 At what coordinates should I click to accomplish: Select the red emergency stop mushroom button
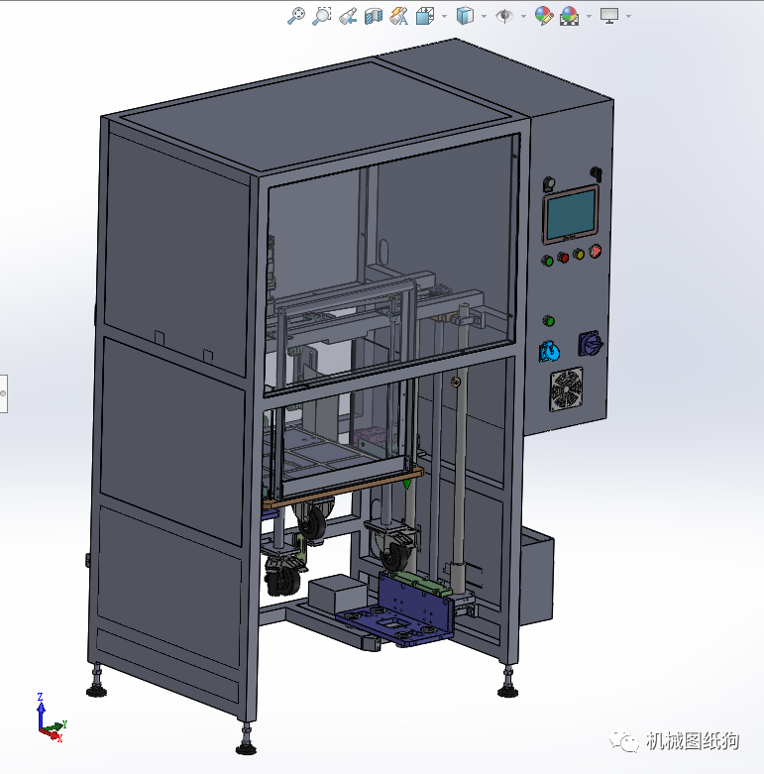[596, 252]
